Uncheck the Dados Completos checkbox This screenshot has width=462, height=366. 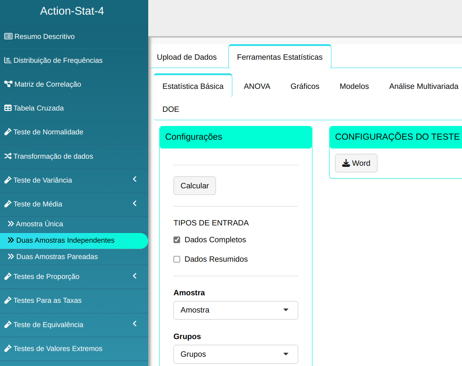177,240
